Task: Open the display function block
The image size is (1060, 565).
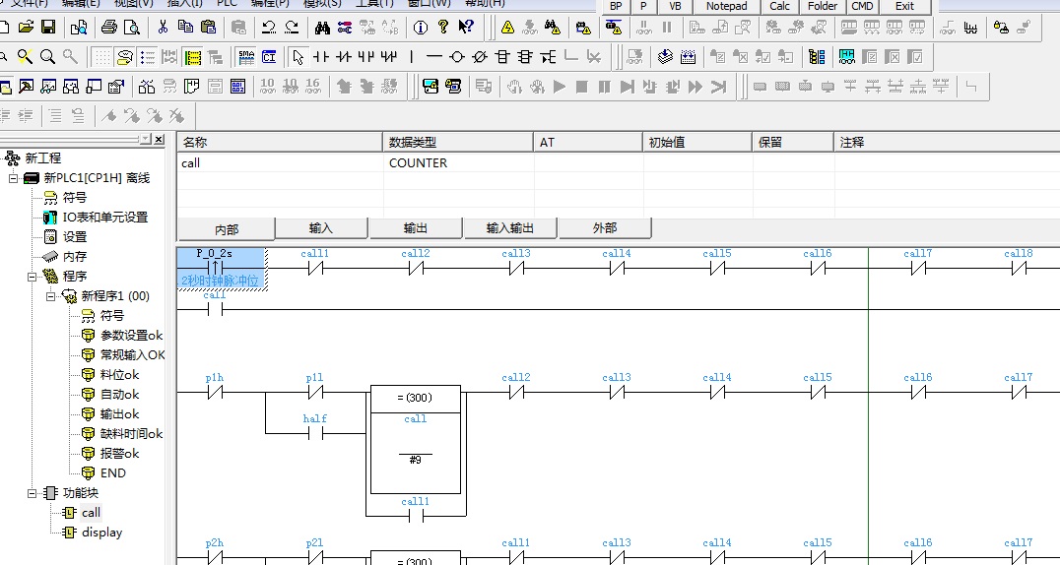Action: pos(101,533)
